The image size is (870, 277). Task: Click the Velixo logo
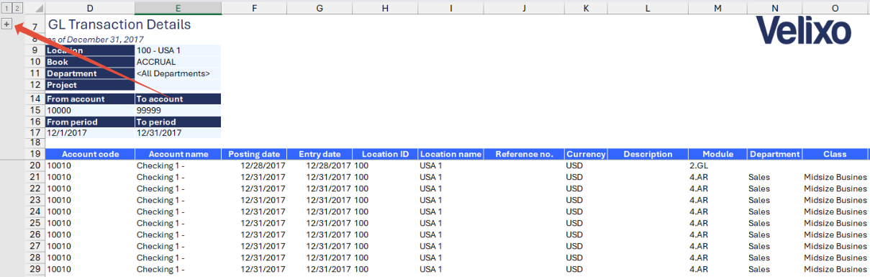pos(804,31)
